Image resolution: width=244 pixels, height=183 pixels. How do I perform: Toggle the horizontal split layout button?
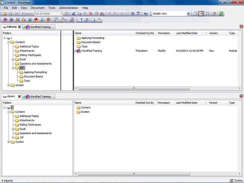[x=201, y=14]
